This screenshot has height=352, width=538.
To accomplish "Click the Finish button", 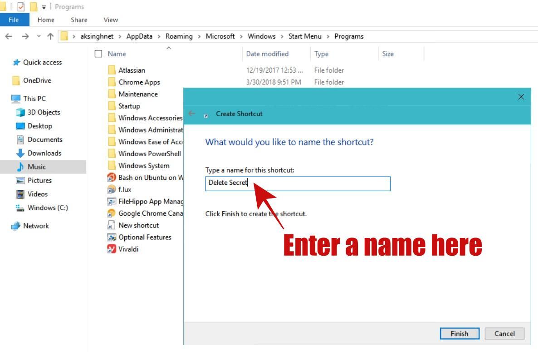I will coord(460,333).
